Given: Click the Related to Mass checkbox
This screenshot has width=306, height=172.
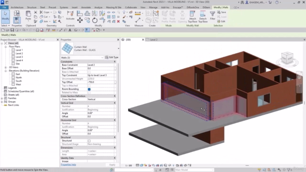Looking at the screenshot, I should (x=89, y=93).
